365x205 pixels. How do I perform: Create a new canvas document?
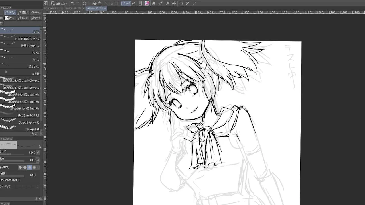53,3
